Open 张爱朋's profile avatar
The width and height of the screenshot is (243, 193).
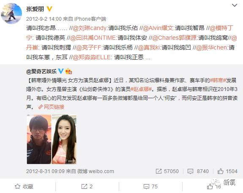[x=11, y=14]
